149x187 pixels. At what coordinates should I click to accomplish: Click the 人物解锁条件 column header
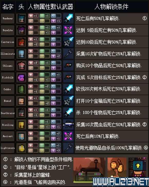pyautogui.click(x=111, y=7)
